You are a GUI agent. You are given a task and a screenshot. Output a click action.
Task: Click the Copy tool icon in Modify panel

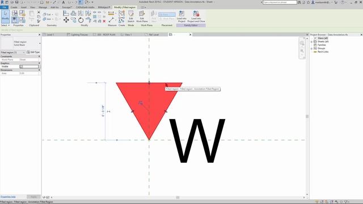(x=74, y=20)
